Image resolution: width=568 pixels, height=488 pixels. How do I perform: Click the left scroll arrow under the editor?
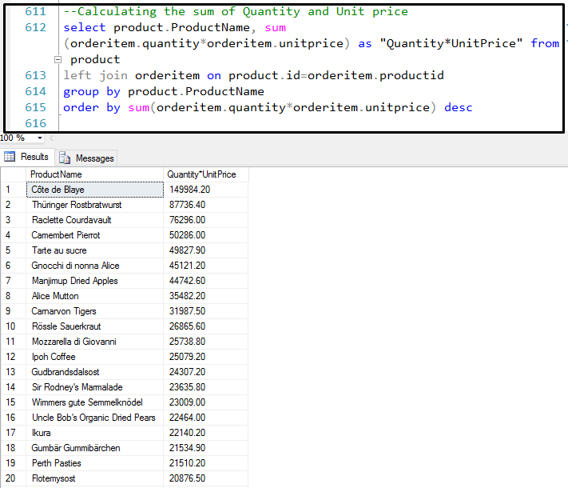click(51, 138)
